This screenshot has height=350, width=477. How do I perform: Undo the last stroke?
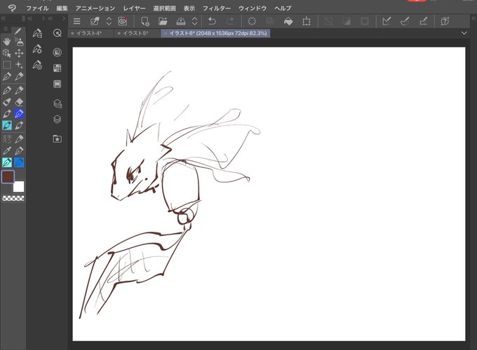coord(212,21)
